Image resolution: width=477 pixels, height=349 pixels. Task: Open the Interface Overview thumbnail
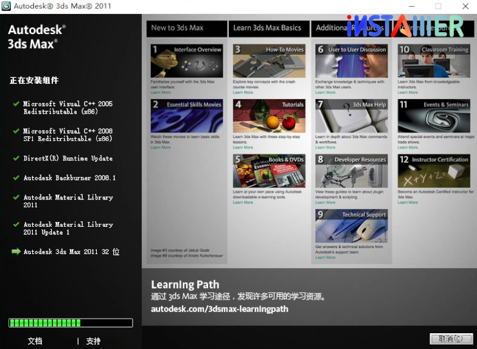[187, 61]
